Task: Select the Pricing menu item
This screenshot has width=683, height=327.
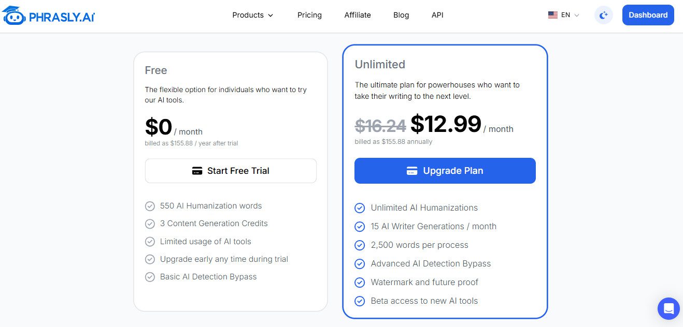Action: tap(309, 15)
